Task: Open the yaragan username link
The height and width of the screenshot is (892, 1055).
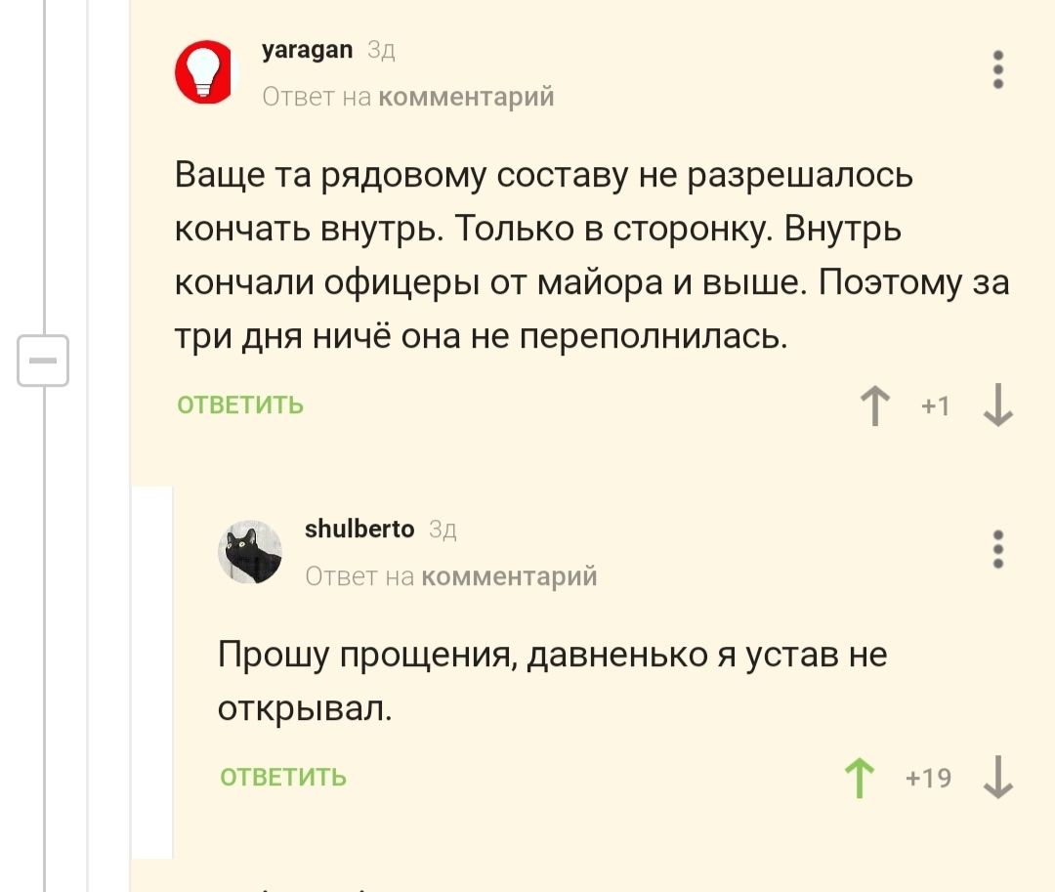Action: point(307,50)
